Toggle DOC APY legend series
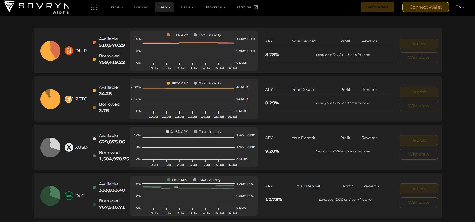475x222 pixels. coord(177,180)
